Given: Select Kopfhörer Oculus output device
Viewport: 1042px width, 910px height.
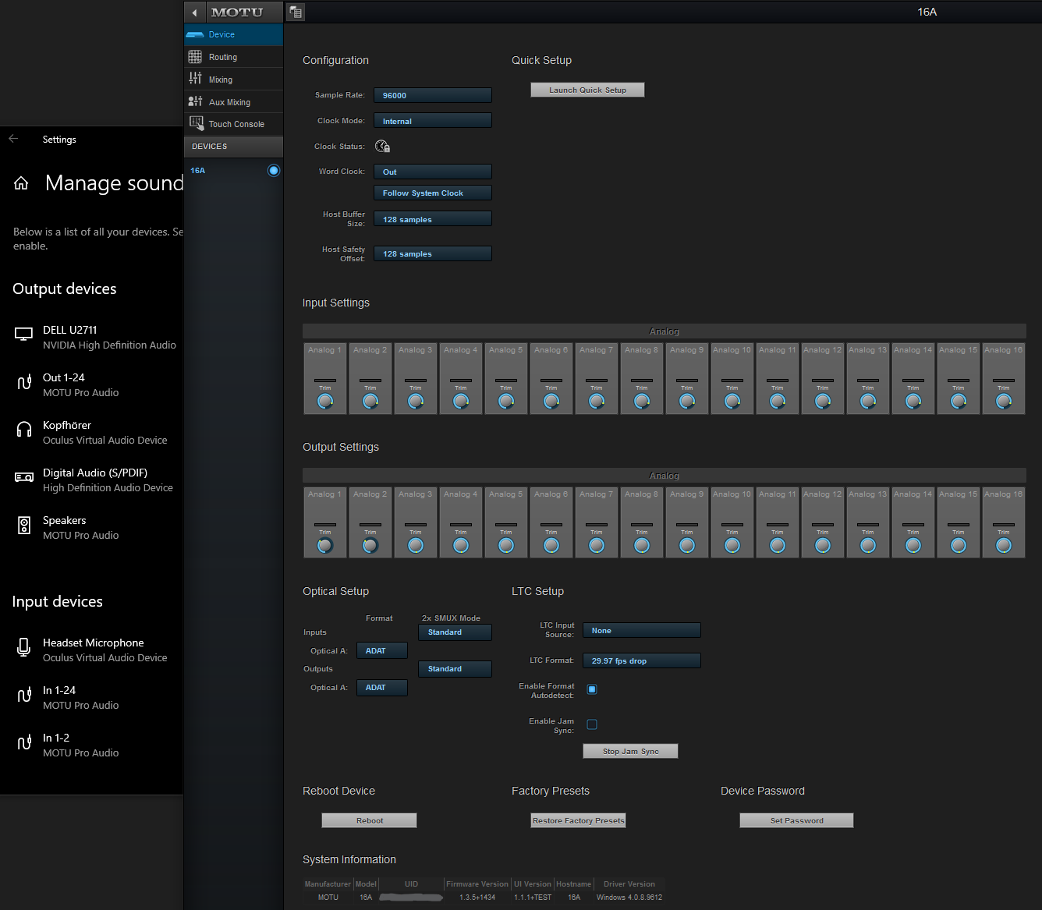Looking at the screenshot, I should (92, 432).
